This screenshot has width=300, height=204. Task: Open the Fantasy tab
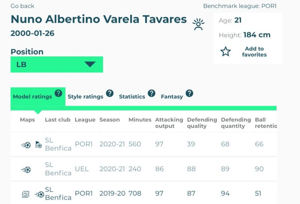(x=172, y=96)
